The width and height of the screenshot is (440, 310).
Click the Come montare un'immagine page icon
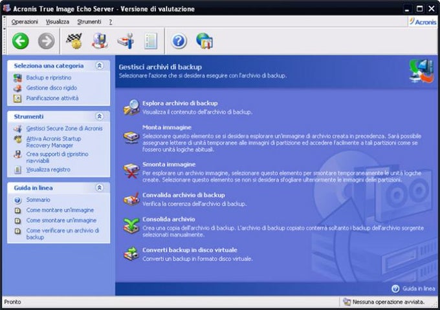point(17,211)
